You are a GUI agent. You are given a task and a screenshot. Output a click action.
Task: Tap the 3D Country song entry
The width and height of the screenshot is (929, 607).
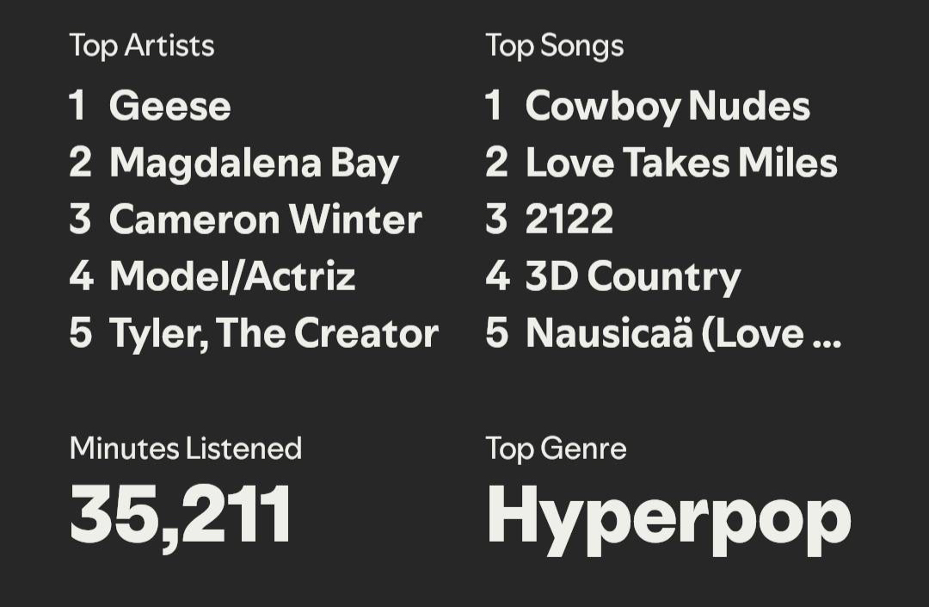click(633, 276)
